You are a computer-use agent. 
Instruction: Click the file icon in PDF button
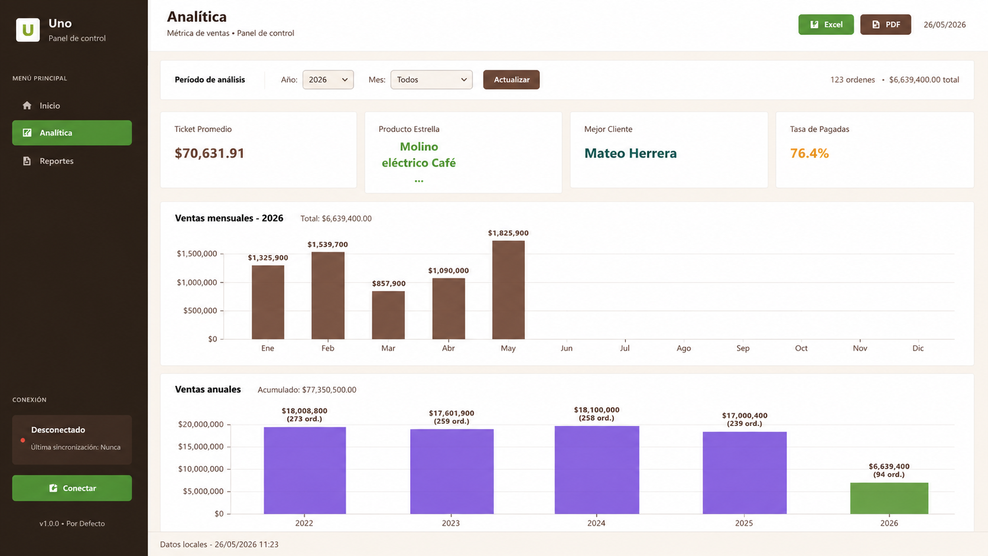pyautogui.click(x=876, y=24)
